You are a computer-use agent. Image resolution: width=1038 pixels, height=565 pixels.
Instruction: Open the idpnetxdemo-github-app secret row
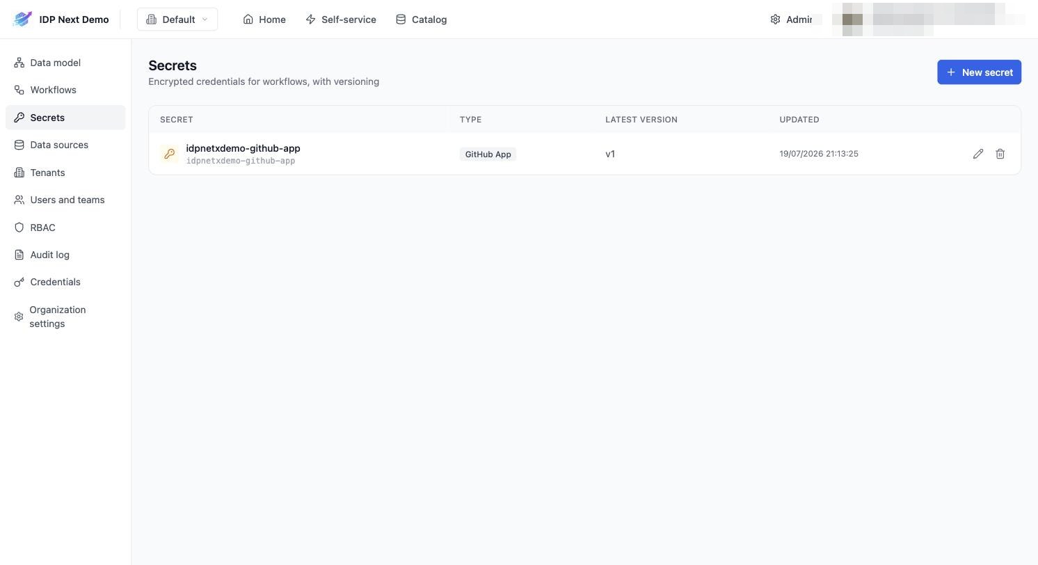point(584,154)
